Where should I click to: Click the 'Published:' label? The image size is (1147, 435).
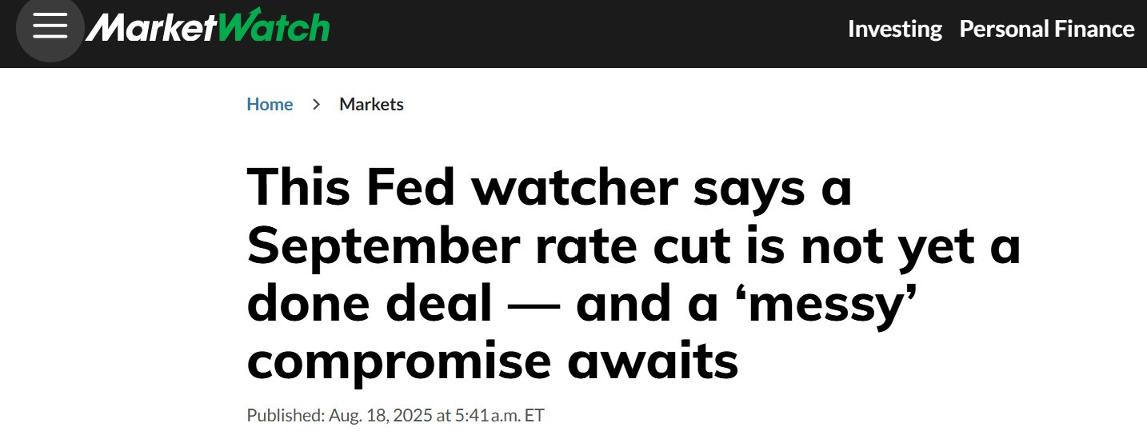coord(285,416)
